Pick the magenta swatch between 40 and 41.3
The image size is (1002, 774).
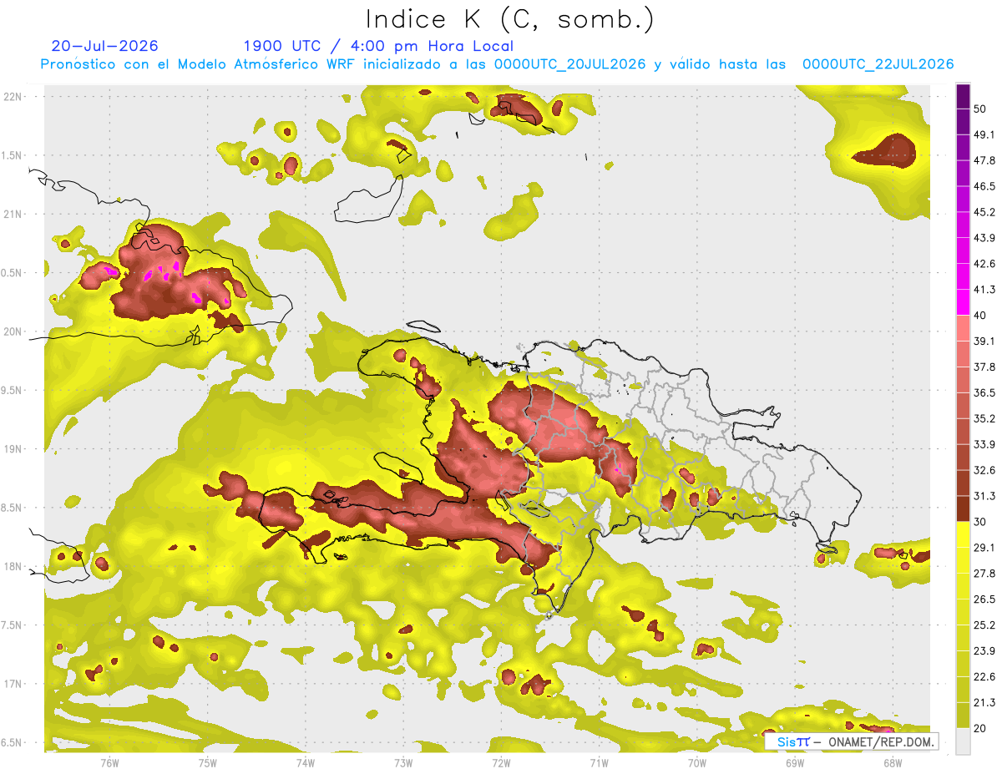(964, 302)
